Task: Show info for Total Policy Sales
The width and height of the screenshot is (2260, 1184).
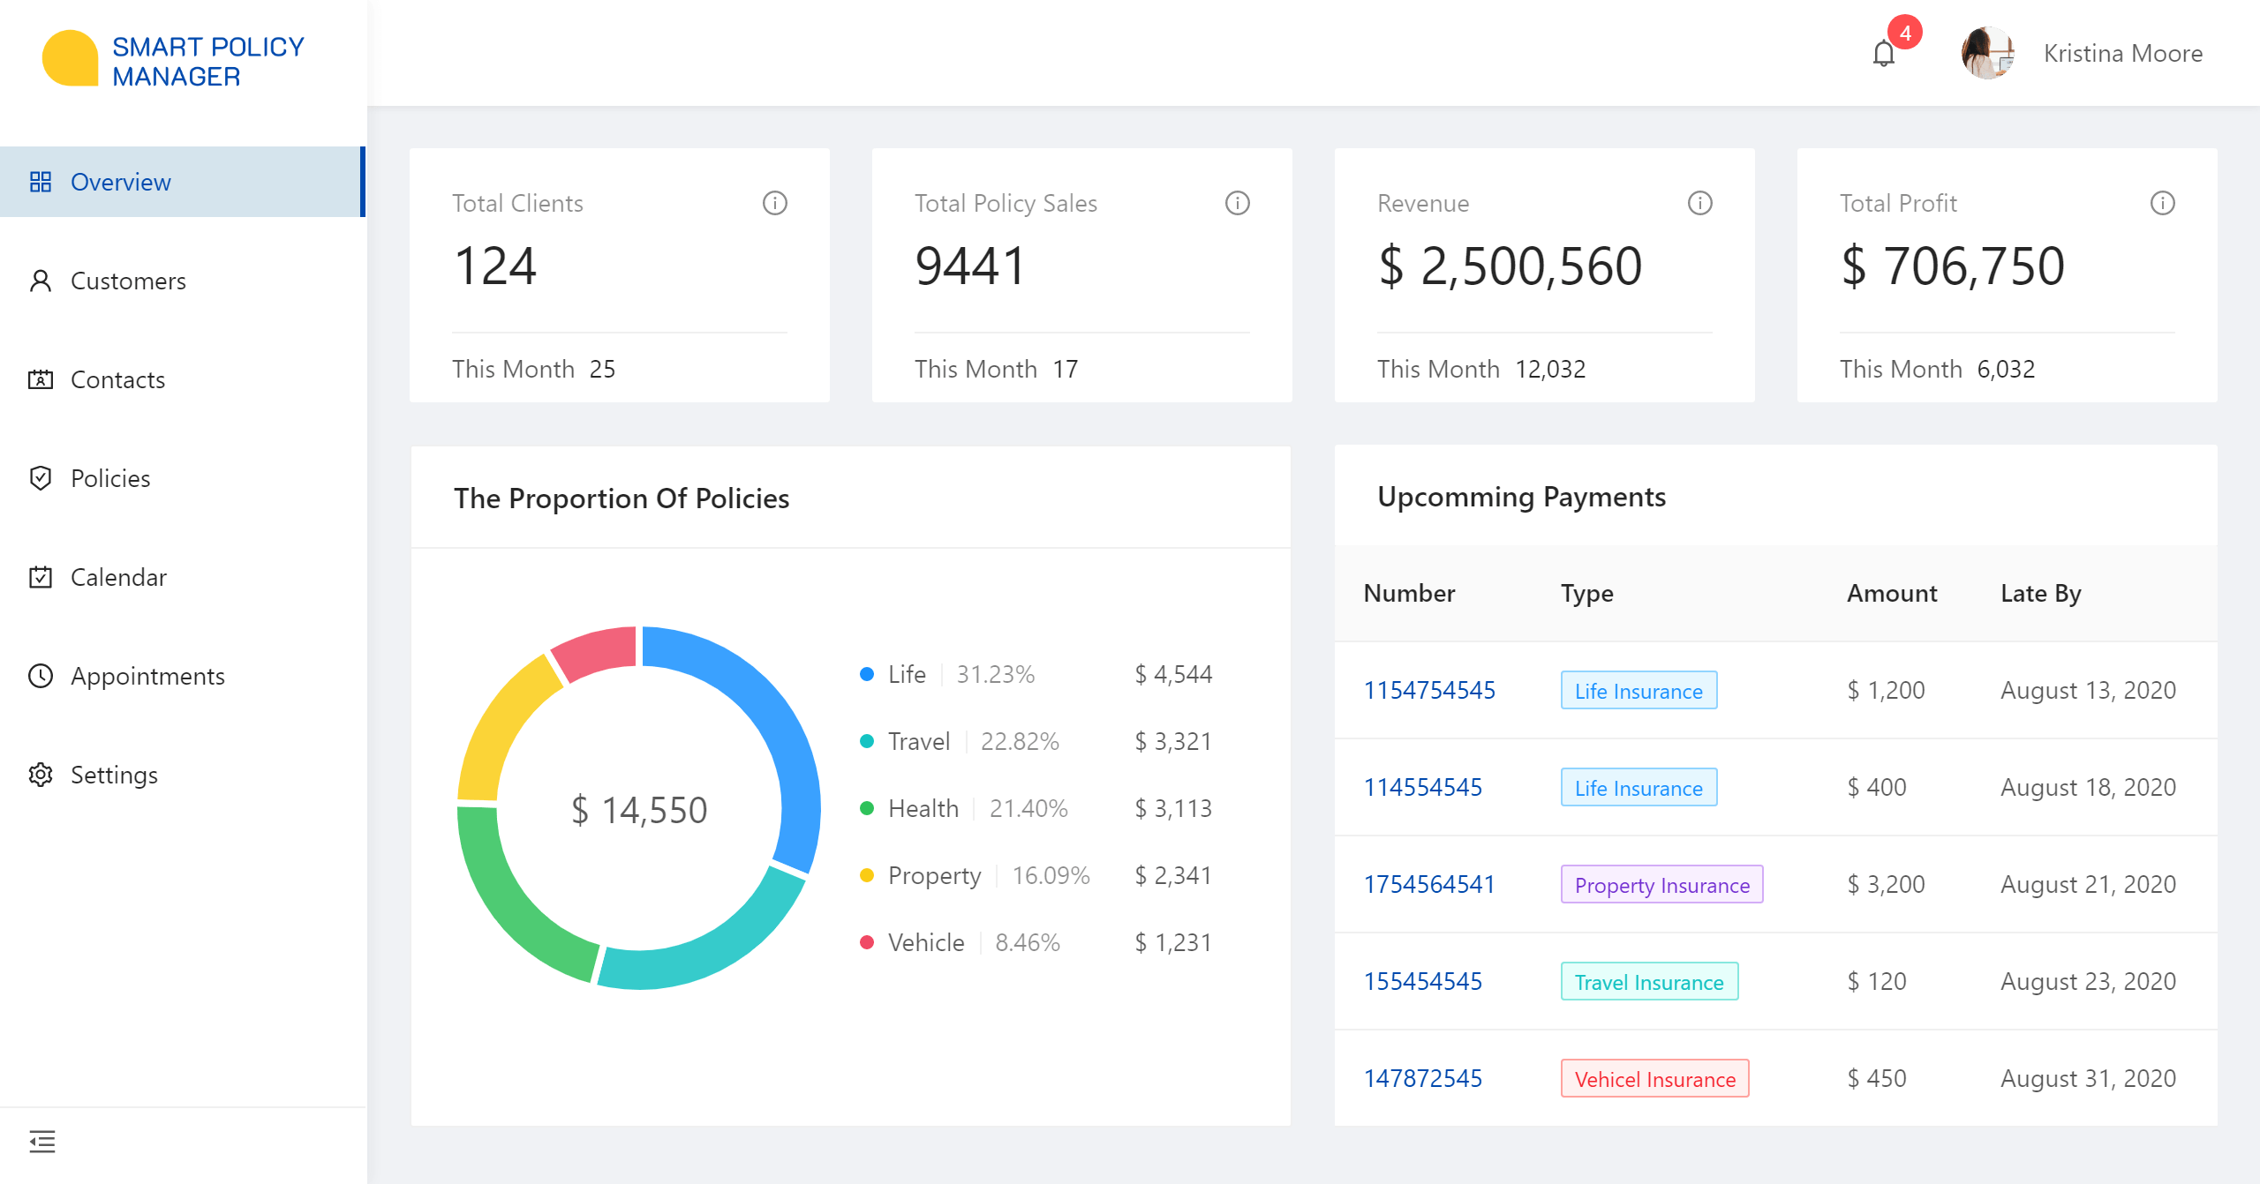Action: [1237, 204]
